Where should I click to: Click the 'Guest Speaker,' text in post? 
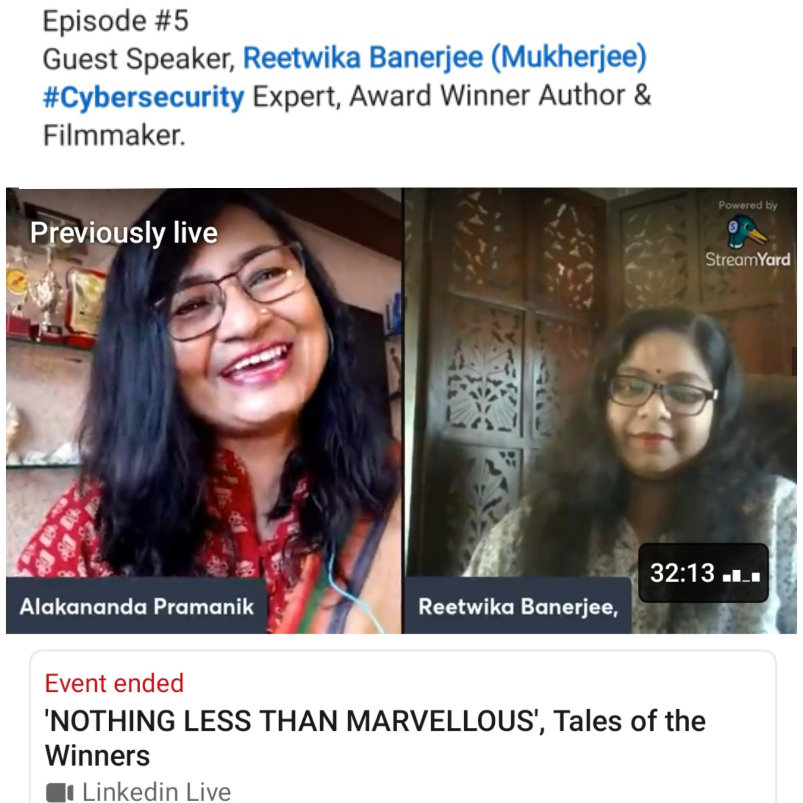pos(139,59)
